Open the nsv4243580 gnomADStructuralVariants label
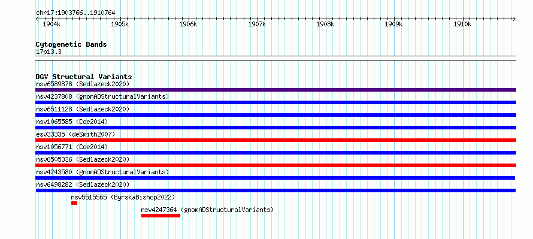 (102, 172)
